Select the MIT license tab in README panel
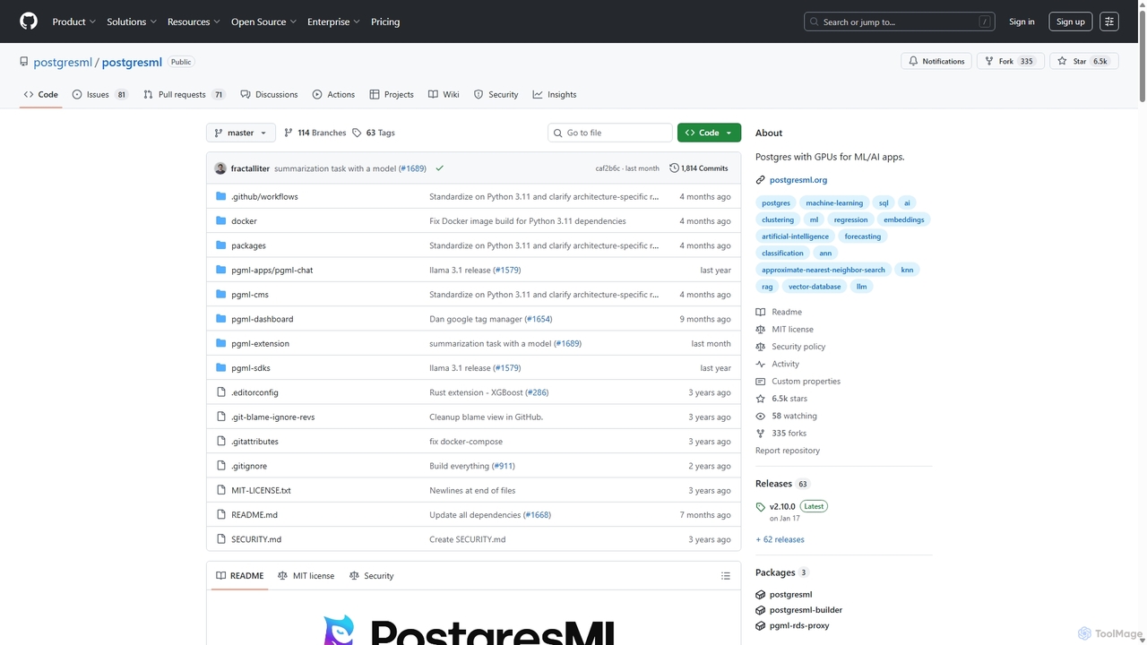 click(306, 576)
